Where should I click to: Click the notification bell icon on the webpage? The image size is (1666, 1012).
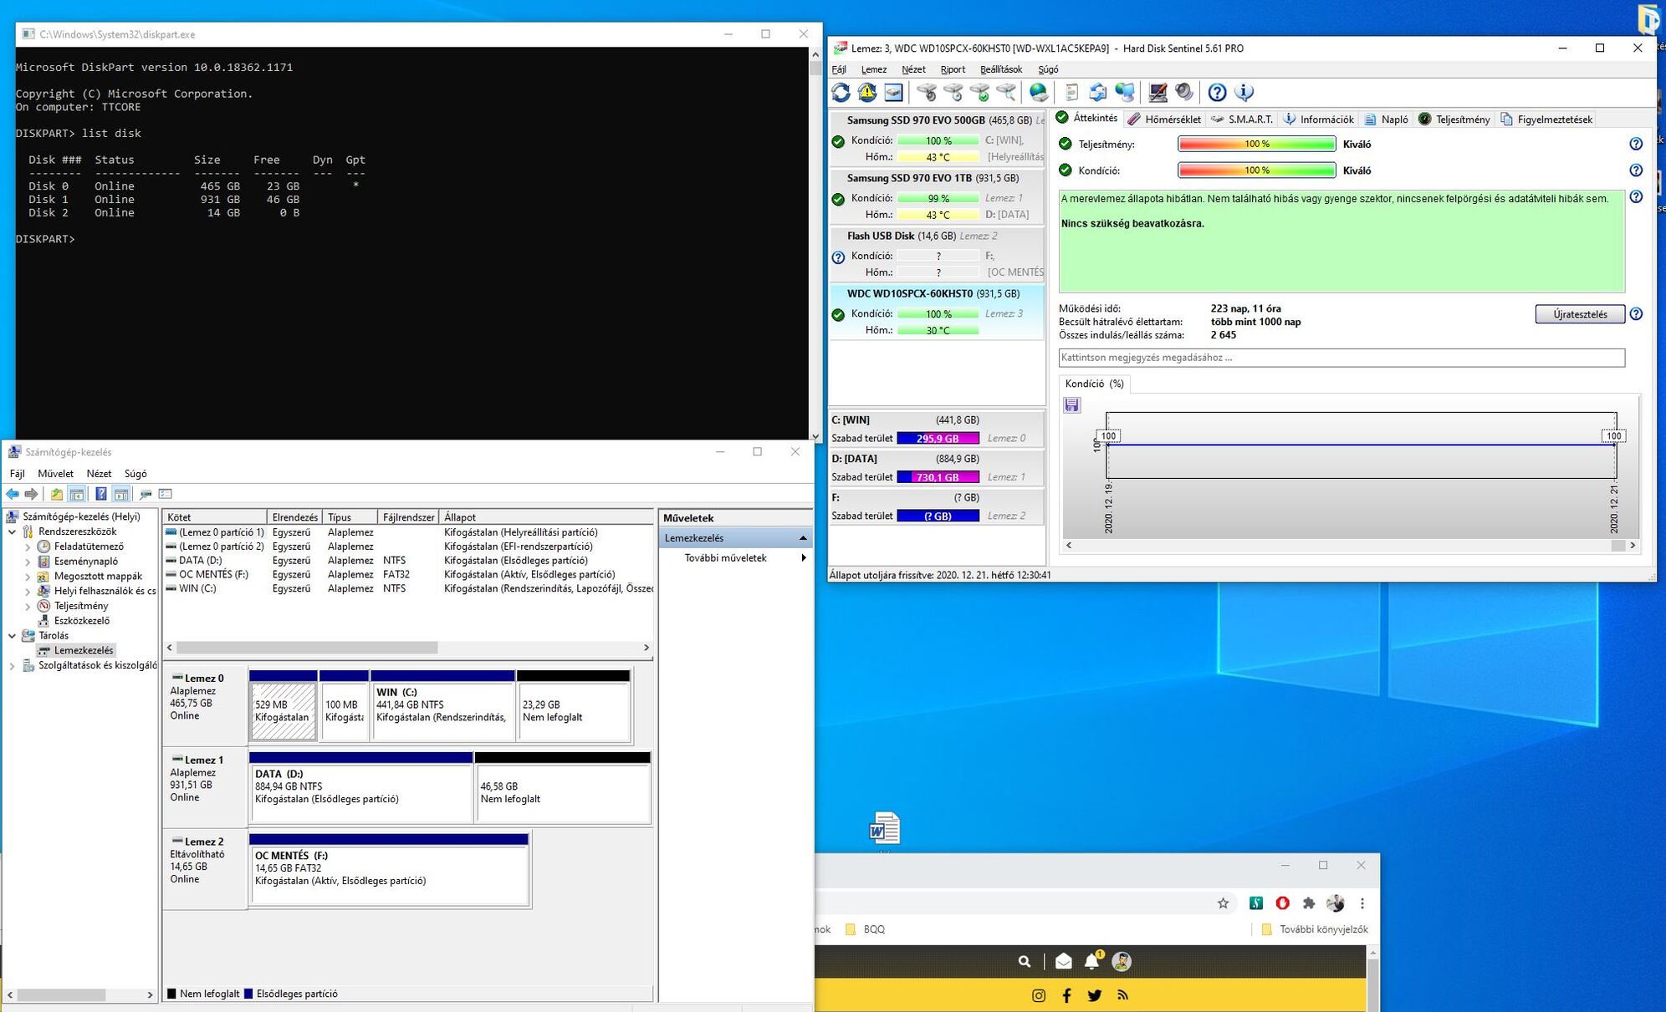(x=1092, y=962)
